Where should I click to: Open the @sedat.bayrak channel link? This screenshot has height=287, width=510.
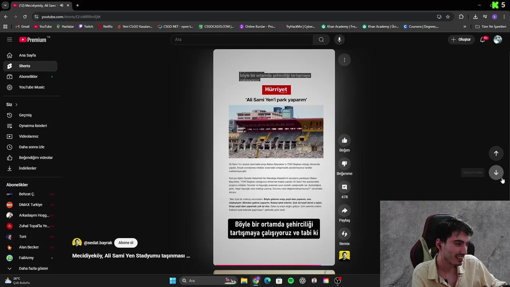coord(98,243)
